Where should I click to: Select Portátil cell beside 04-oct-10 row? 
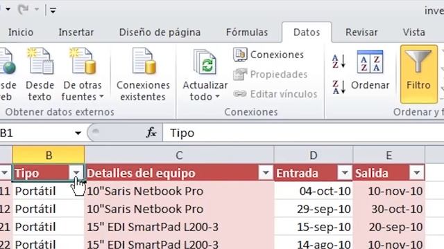tap(49, 191)
